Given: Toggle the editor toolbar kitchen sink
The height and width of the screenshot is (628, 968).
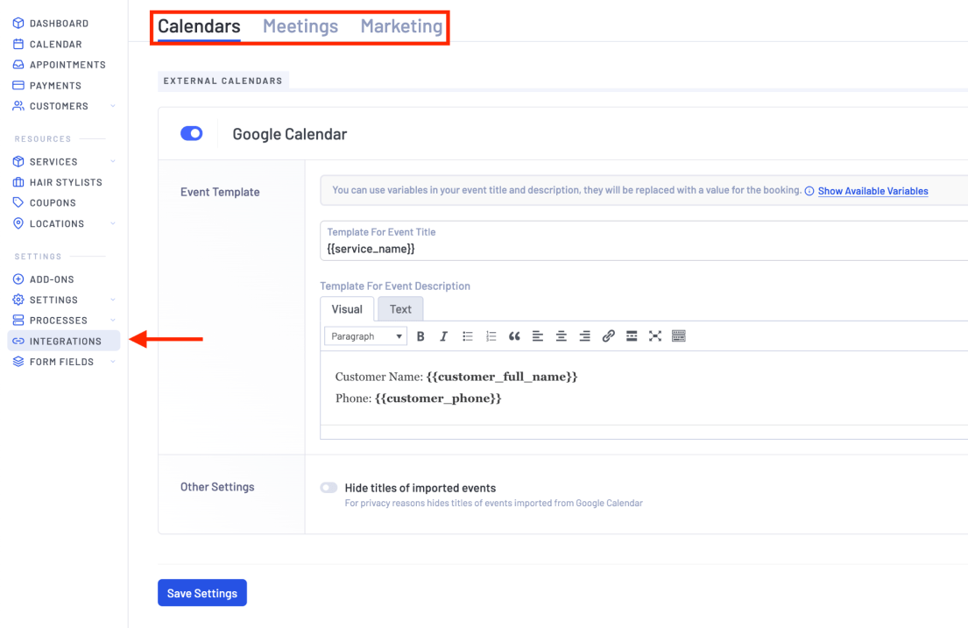Looking at the screenshot, I should [x=678, y=336].
